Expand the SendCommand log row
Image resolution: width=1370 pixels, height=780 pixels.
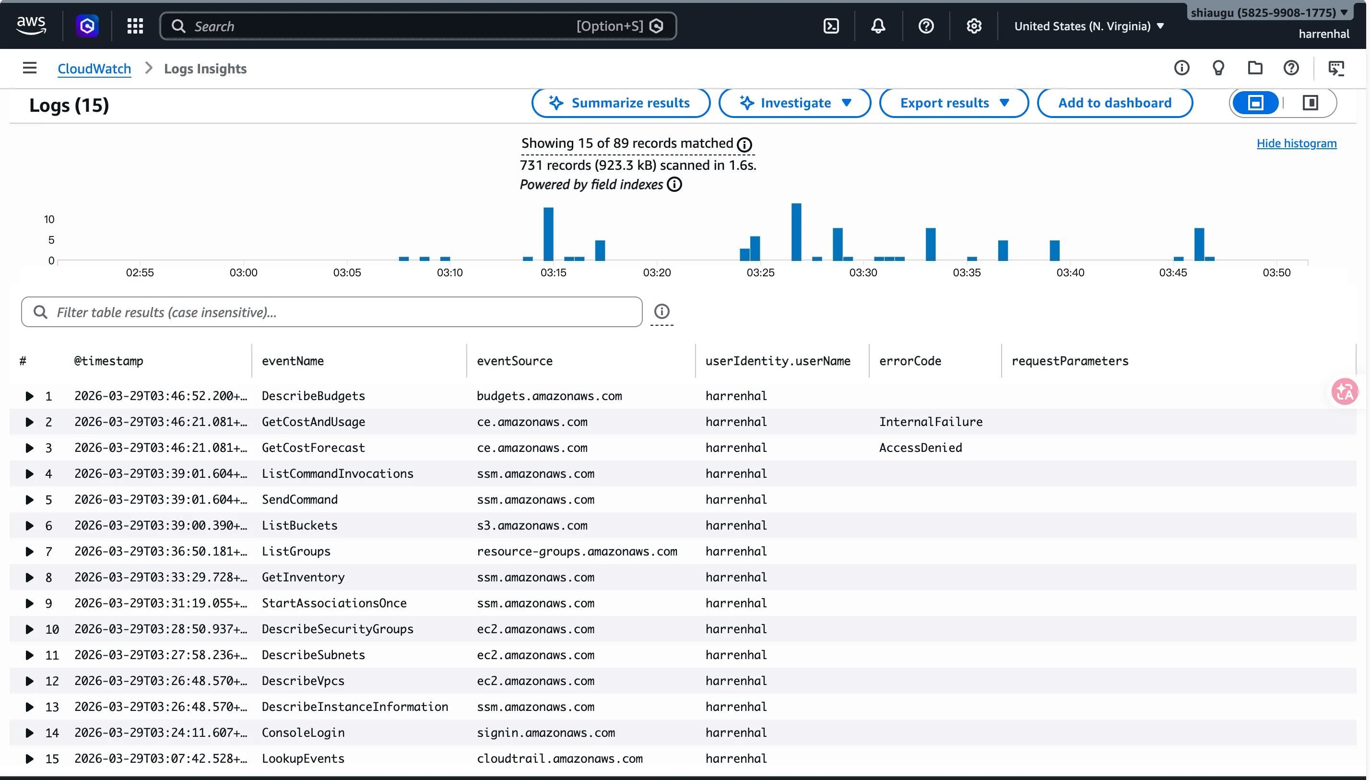tap(29, 500)
